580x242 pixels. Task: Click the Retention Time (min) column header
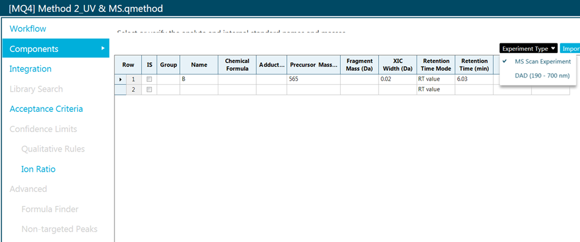[x=474, y=65]
